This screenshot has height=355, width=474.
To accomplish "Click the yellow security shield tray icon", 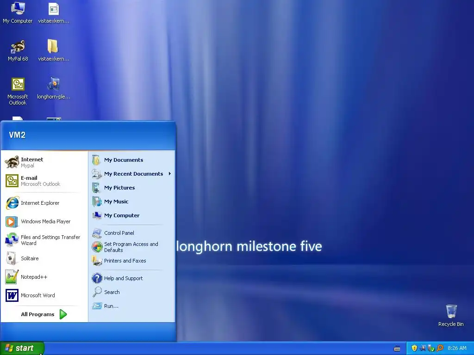I will click(x=414, y=348).
